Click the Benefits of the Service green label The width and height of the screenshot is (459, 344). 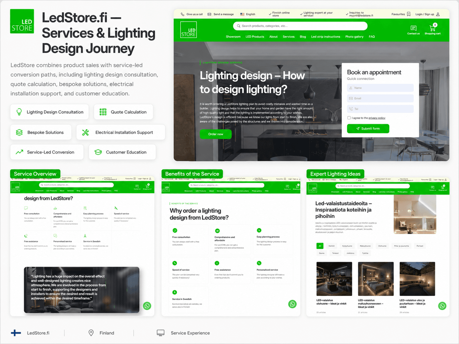(x=192, y=174)
